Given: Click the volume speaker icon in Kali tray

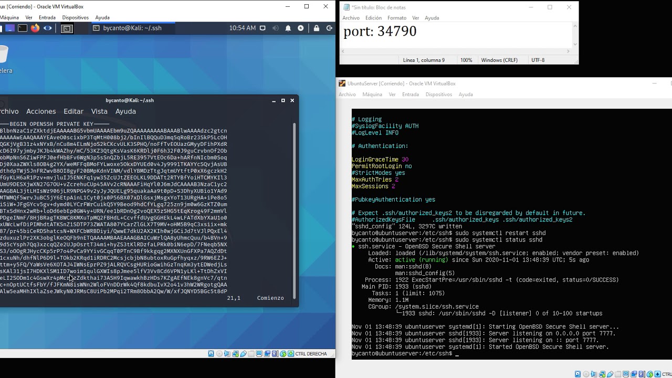Looking at the screenshot, I should point(276,28).
